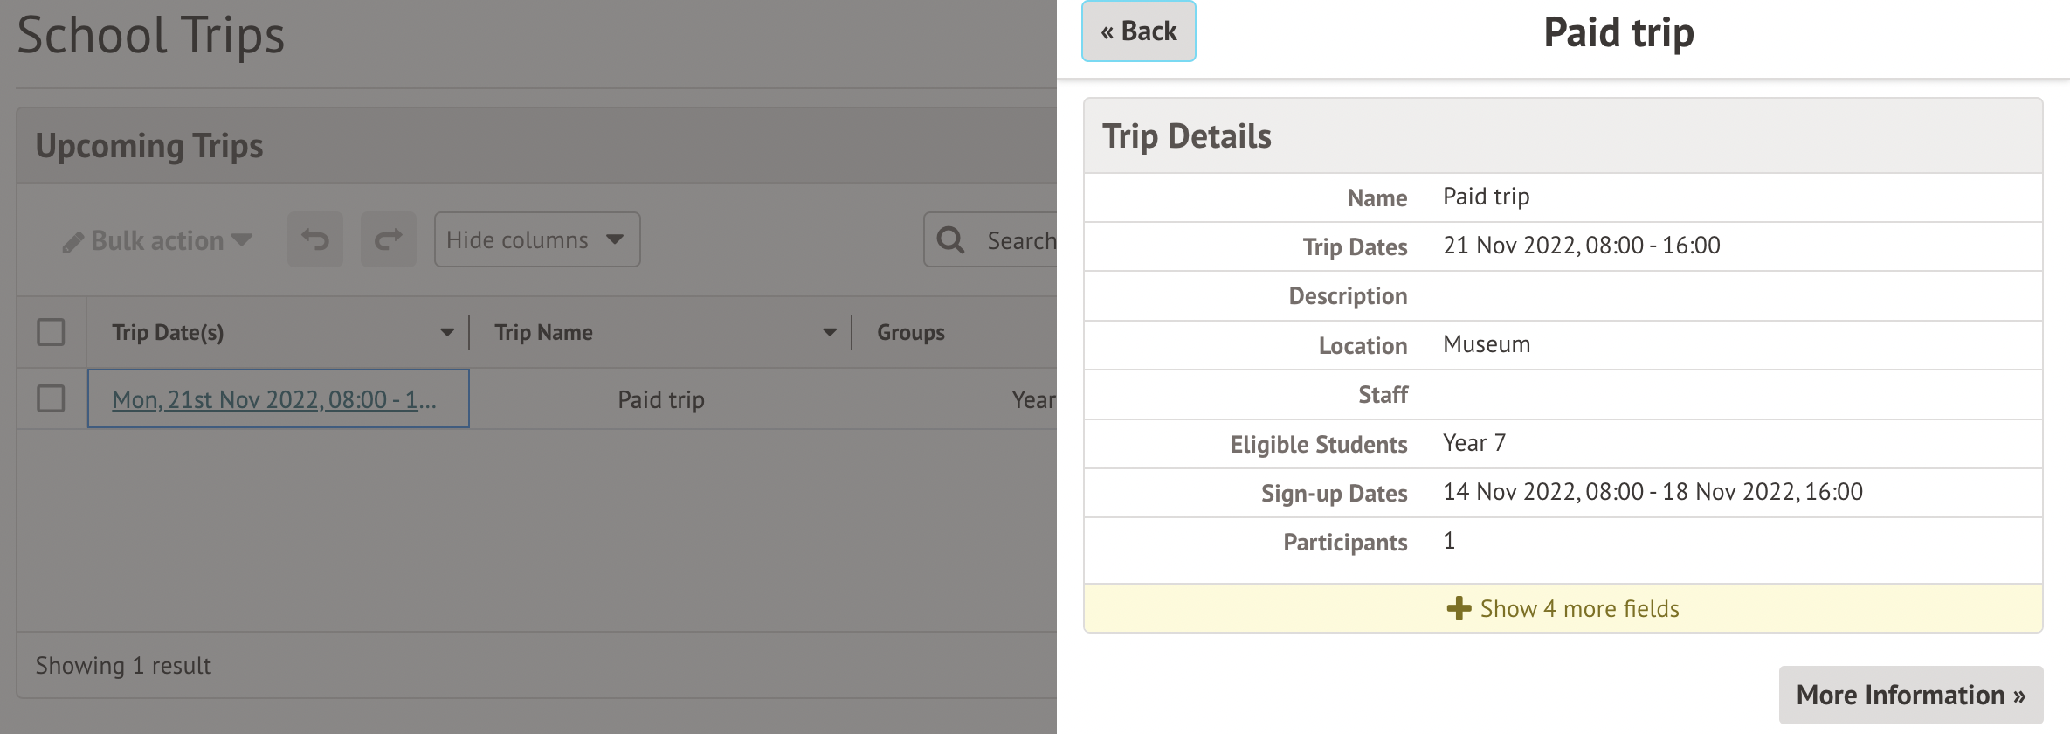
Task: Open the Trip Name column dropdown arrow
Action: coord(830,332)
